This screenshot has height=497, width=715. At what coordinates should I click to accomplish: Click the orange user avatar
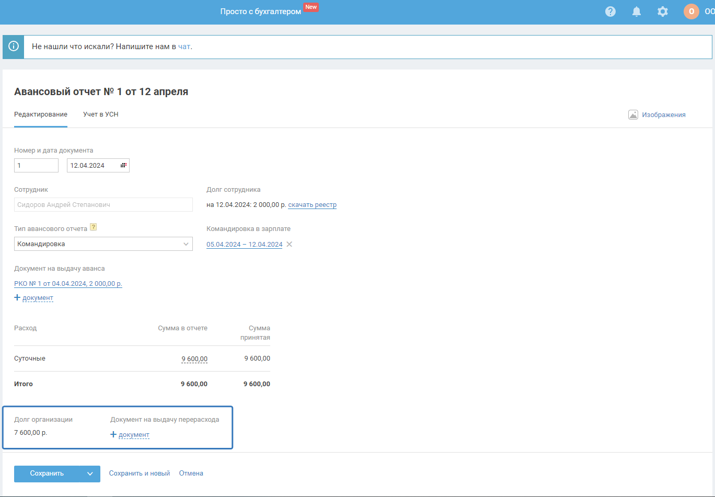tap(691, 11)
